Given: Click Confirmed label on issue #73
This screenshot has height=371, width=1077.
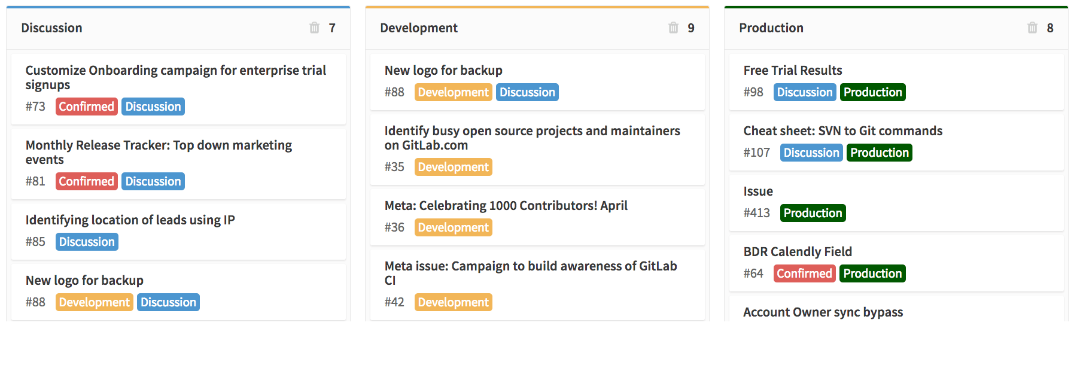Looking at the screenshot, I should pos(86,107).
